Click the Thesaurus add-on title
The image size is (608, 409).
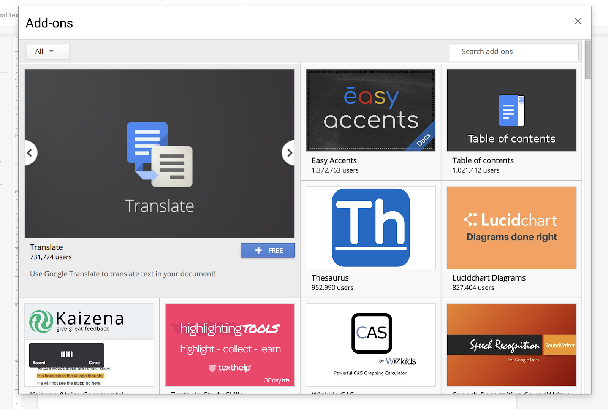(x=330, y=278)
